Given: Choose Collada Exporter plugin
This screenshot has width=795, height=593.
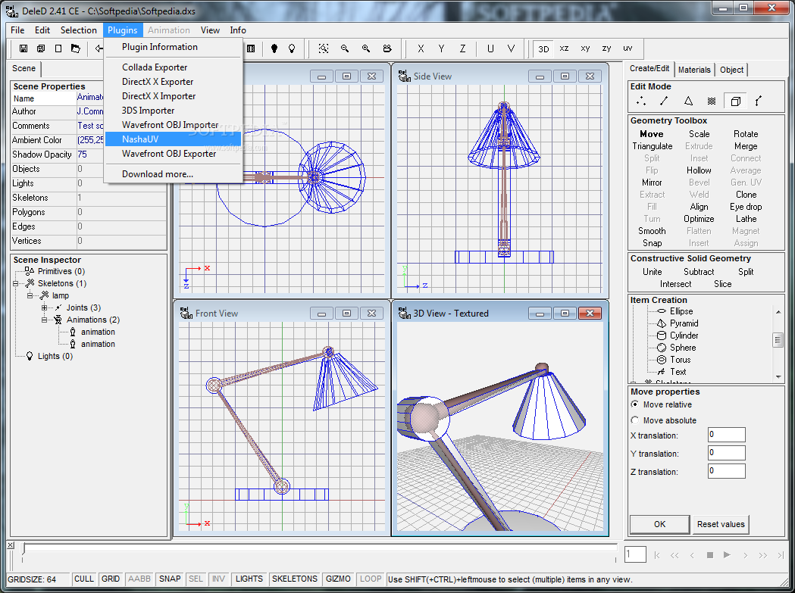Looking at the screenshot, I should tap(173, 67).
